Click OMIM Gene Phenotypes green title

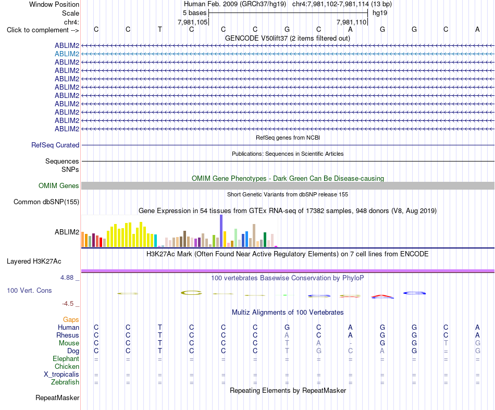pyautogui.click(x=288, y=178)
